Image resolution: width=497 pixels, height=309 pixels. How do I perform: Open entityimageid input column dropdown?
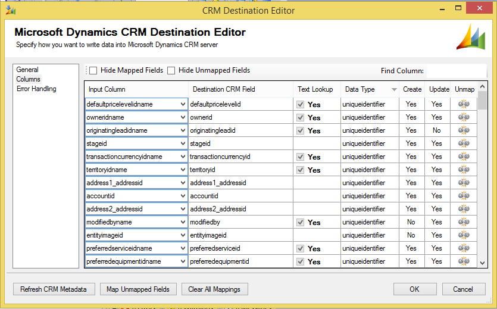(183, 235)
